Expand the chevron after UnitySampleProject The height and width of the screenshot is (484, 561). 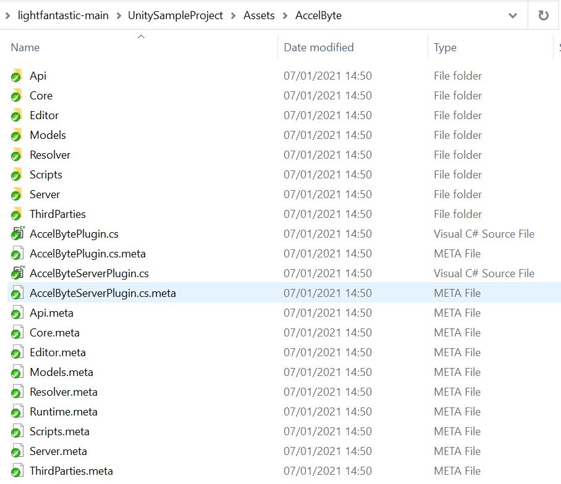(234, 15)
